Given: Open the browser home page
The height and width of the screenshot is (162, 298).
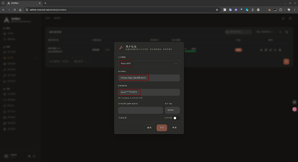Looking at the screenshot, I should (x=20, y=10).
